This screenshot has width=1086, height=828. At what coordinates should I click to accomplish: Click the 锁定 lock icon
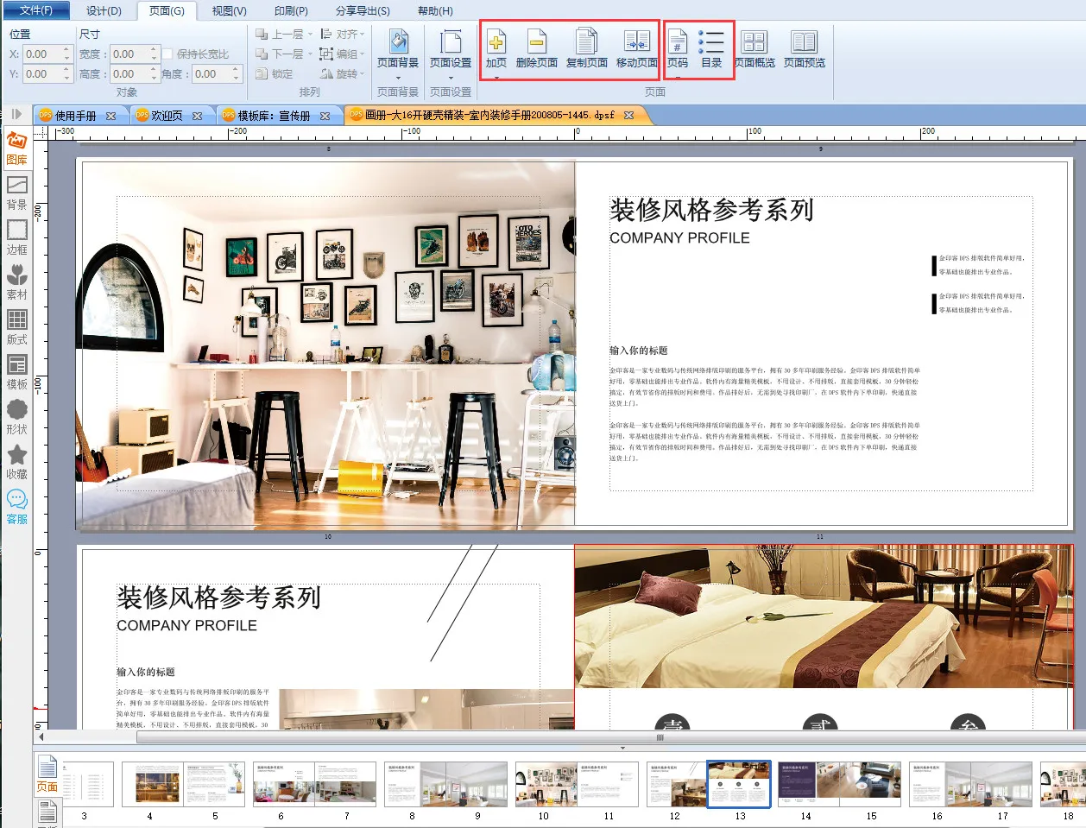(262, 74)
